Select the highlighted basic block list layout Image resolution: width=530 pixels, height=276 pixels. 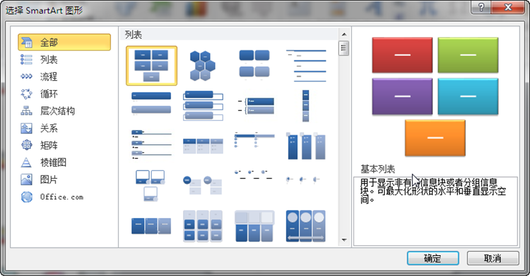pos(151,66)
